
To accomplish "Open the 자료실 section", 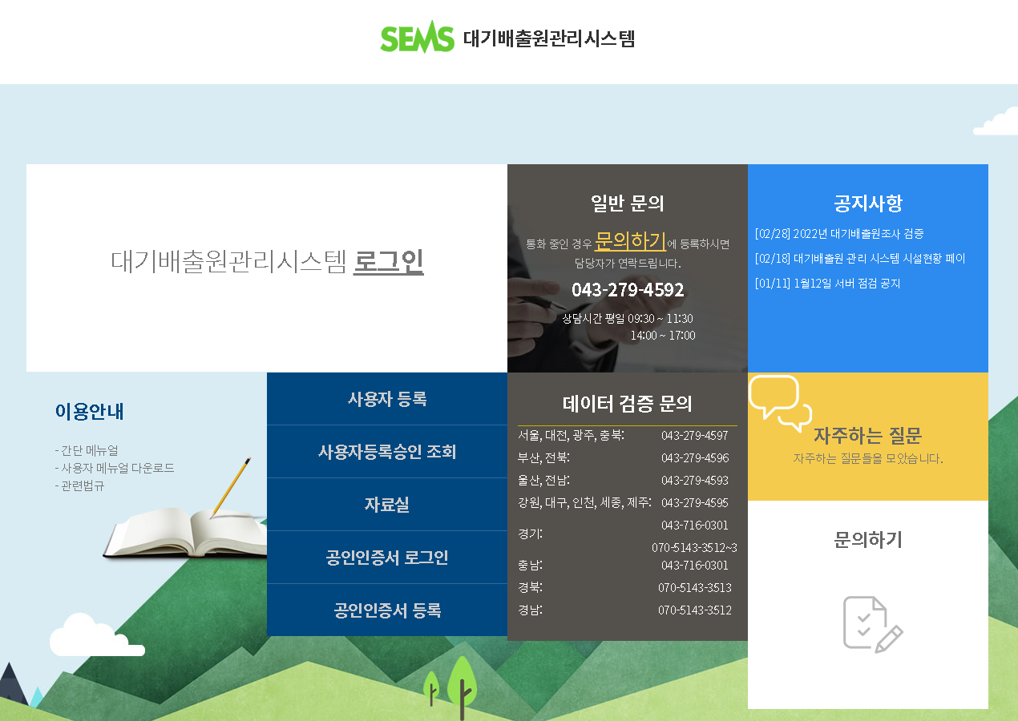I will (x=387, y=504).
